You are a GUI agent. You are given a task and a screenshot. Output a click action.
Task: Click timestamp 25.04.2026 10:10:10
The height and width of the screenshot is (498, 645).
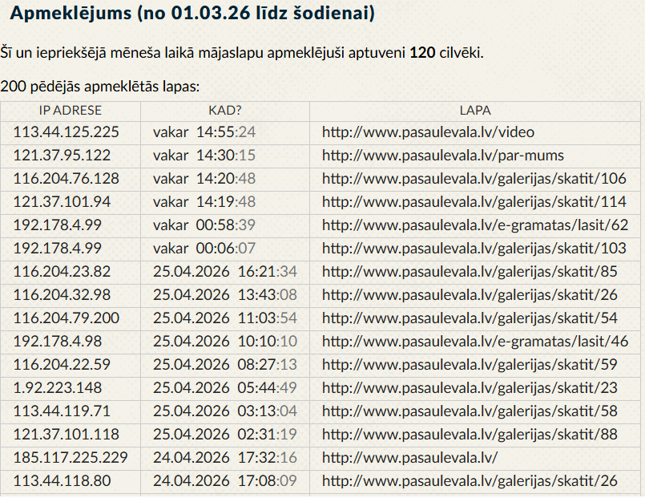pyautogui.click(x=225, y=341)
